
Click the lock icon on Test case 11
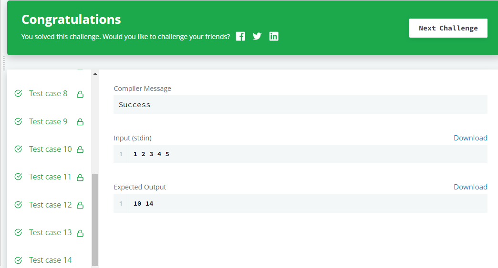click(80, 178)
